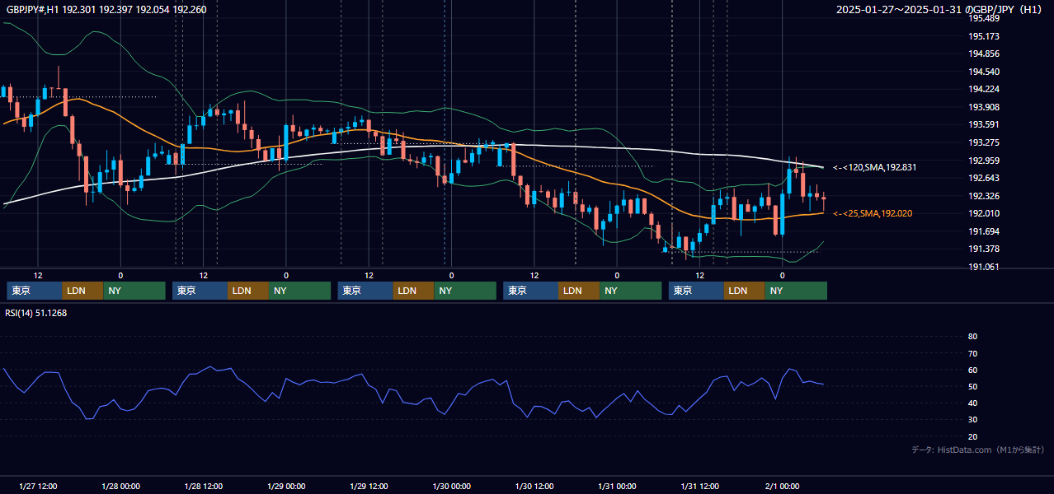Click price axis label 195.489
Image resolution: width=1054 pixels, height=494 pixels.
(984, 18)
